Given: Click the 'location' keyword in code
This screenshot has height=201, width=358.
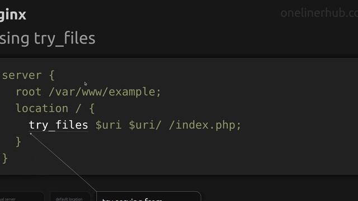Looking at the screenshot, I should coord(42,108).
